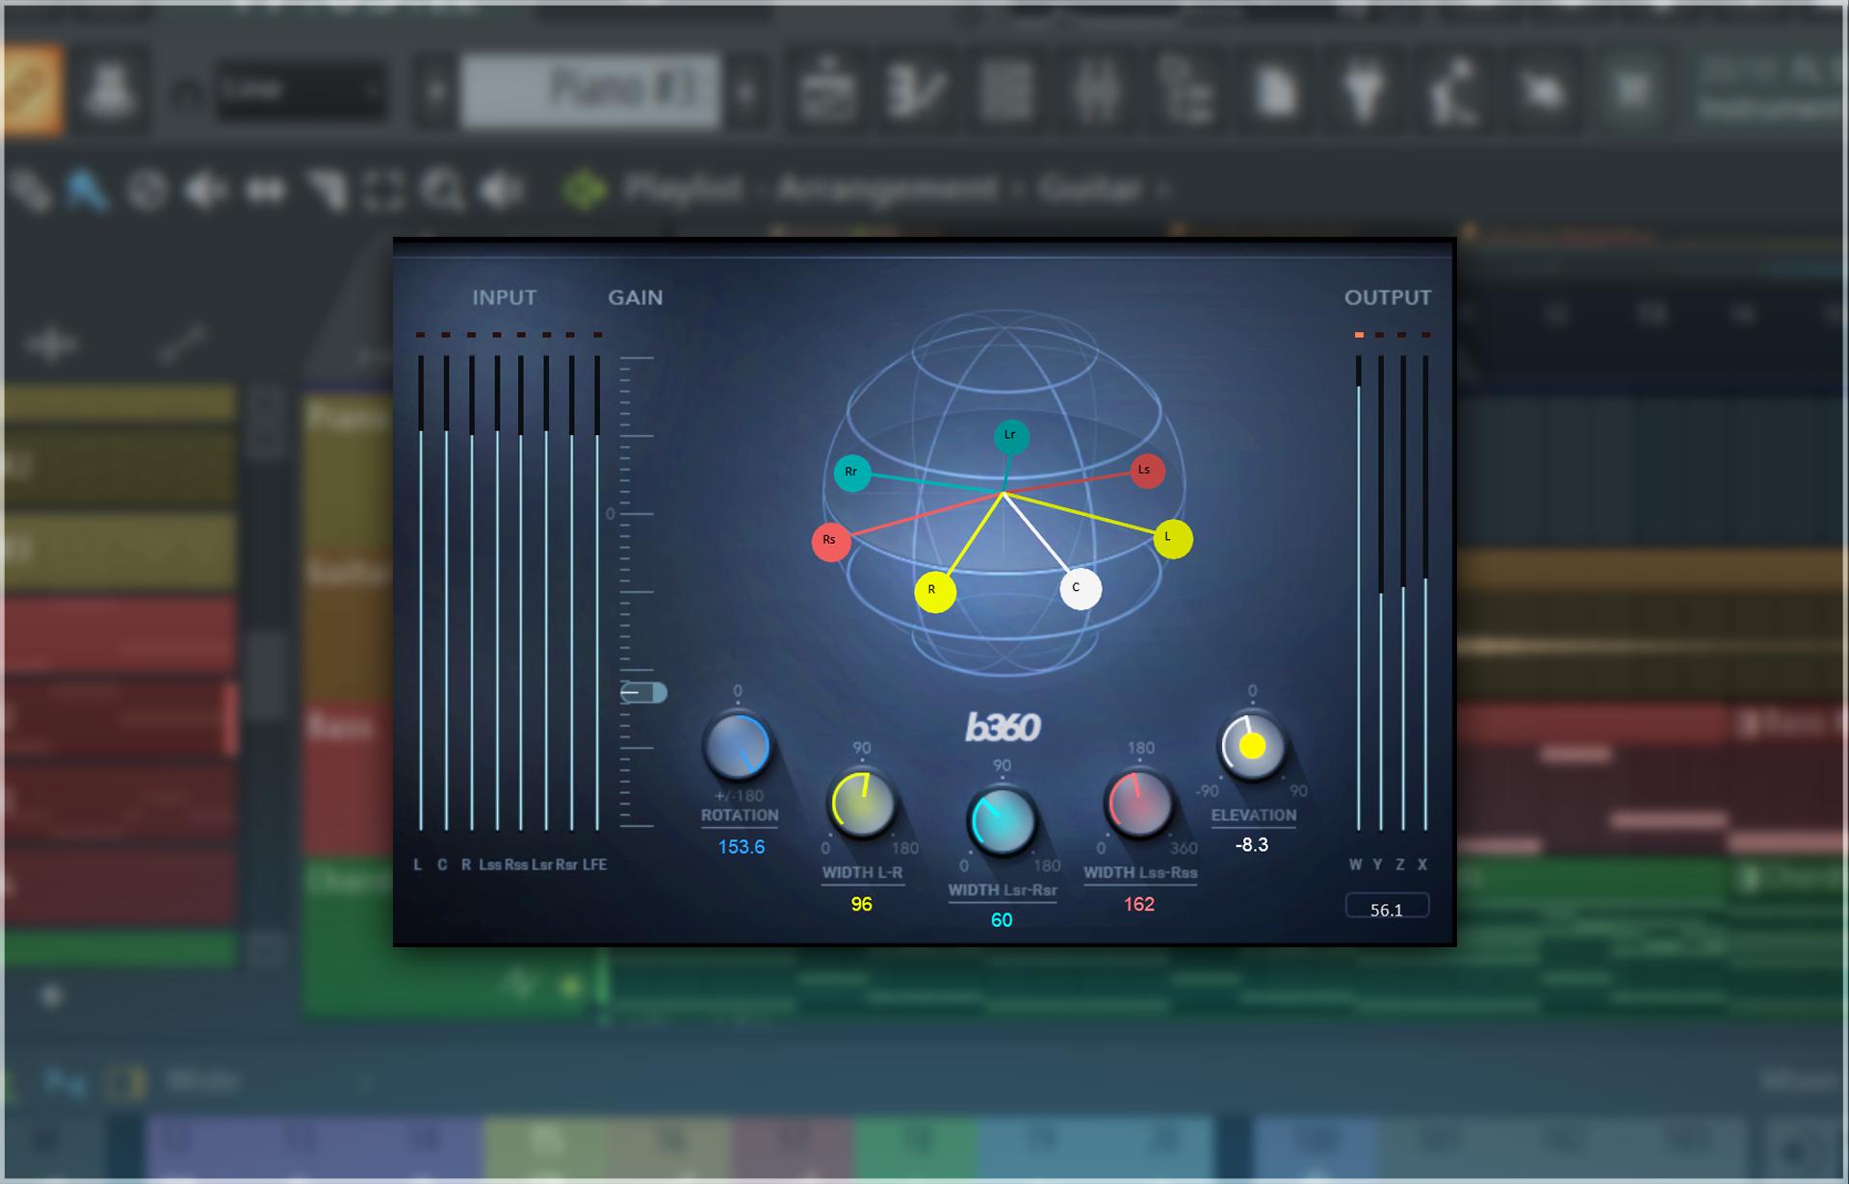The height and width of the screenshot is (1184, 1849).
Task: Select the yellow L speaker node
Action: pos(1173,538)
